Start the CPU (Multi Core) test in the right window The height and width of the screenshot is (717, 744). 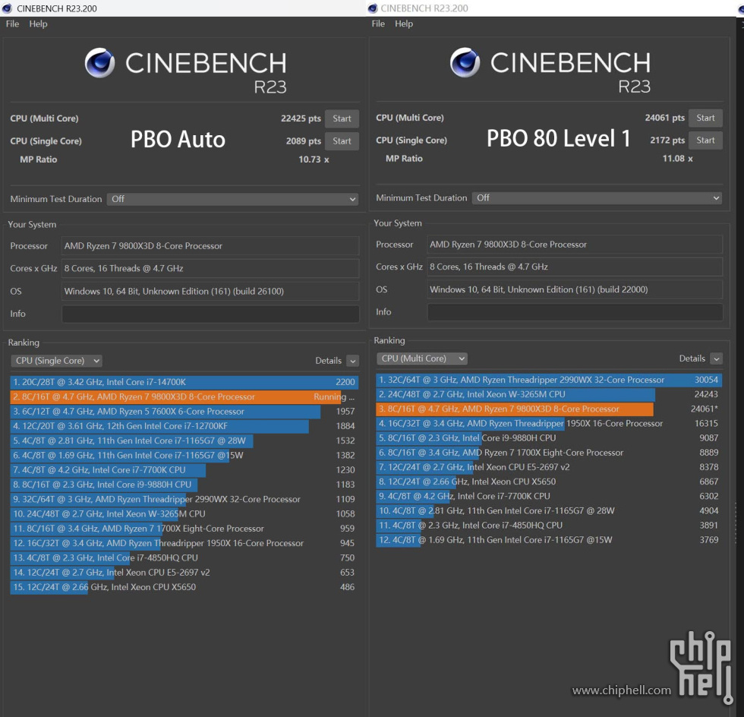[x=705, y=118]
